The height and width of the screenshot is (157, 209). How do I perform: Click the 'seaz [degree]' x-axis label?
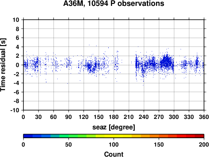pyautogui.click(x=114, y=127)
